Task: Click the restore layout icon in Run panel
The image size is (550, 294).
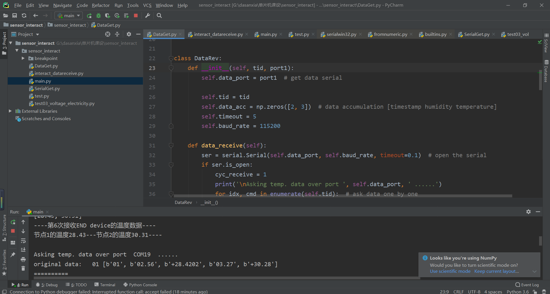Action: point(13,242)
